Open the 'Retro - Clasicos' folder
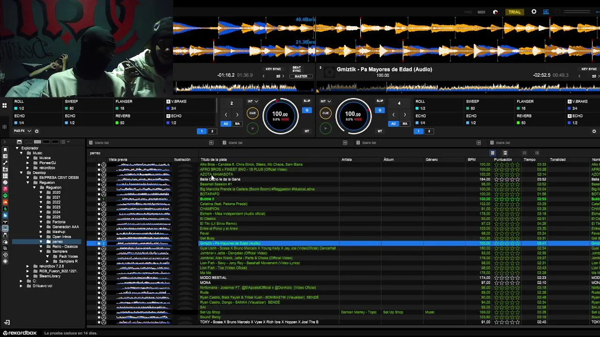This screenshot has width=600, height=337. (x=65, y=247)
